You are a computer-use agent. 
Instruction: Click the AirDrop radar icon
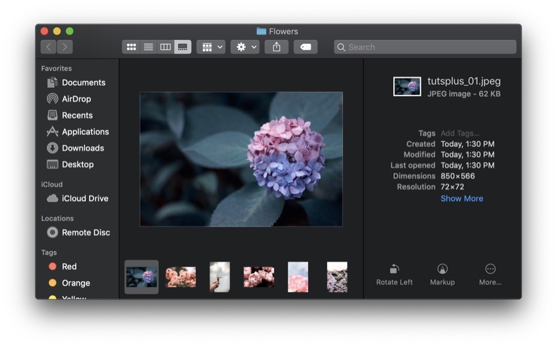52,99
